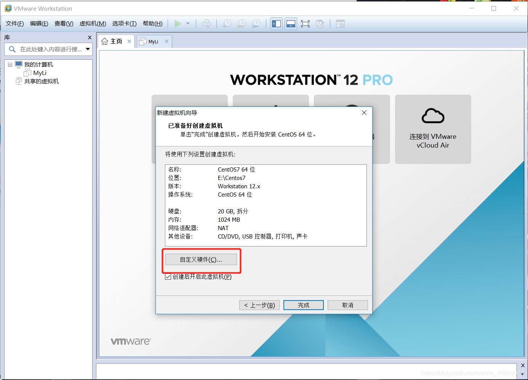Close the MyLi tab
This screenshot has width=528, height=380.
166,41
